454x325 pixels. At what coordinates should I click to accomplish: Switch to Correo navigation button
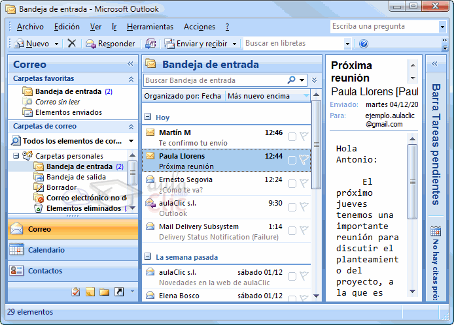click(x=73, y=229)
